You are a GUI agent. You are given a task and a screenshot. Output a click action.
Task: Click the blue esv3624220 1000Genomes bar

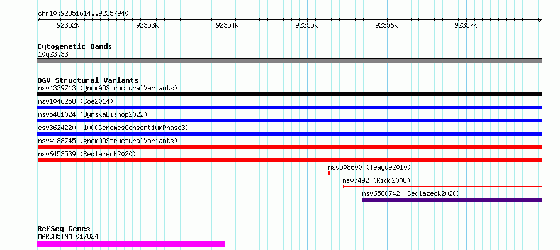pos(289,134)
